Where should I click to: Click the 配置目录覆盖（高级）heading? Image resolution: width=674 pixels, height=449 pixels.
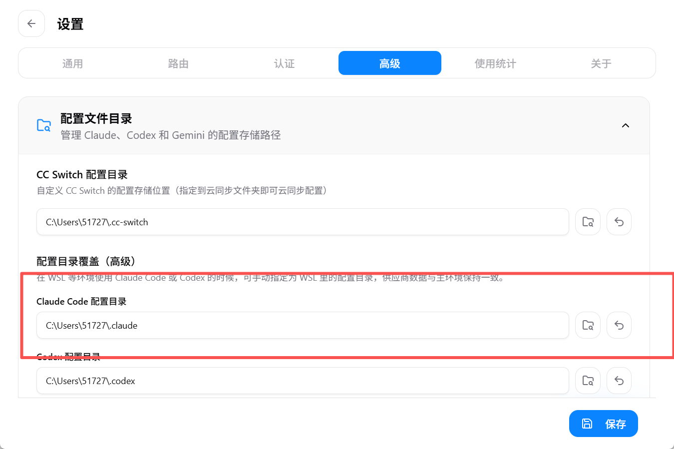(86, 261)
